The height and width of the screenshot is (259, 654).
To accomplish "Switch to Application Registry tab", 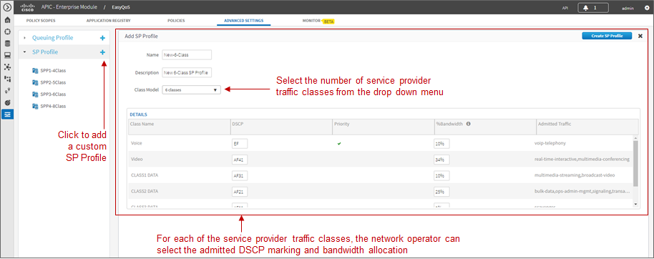I will click(x=109, y=21).
